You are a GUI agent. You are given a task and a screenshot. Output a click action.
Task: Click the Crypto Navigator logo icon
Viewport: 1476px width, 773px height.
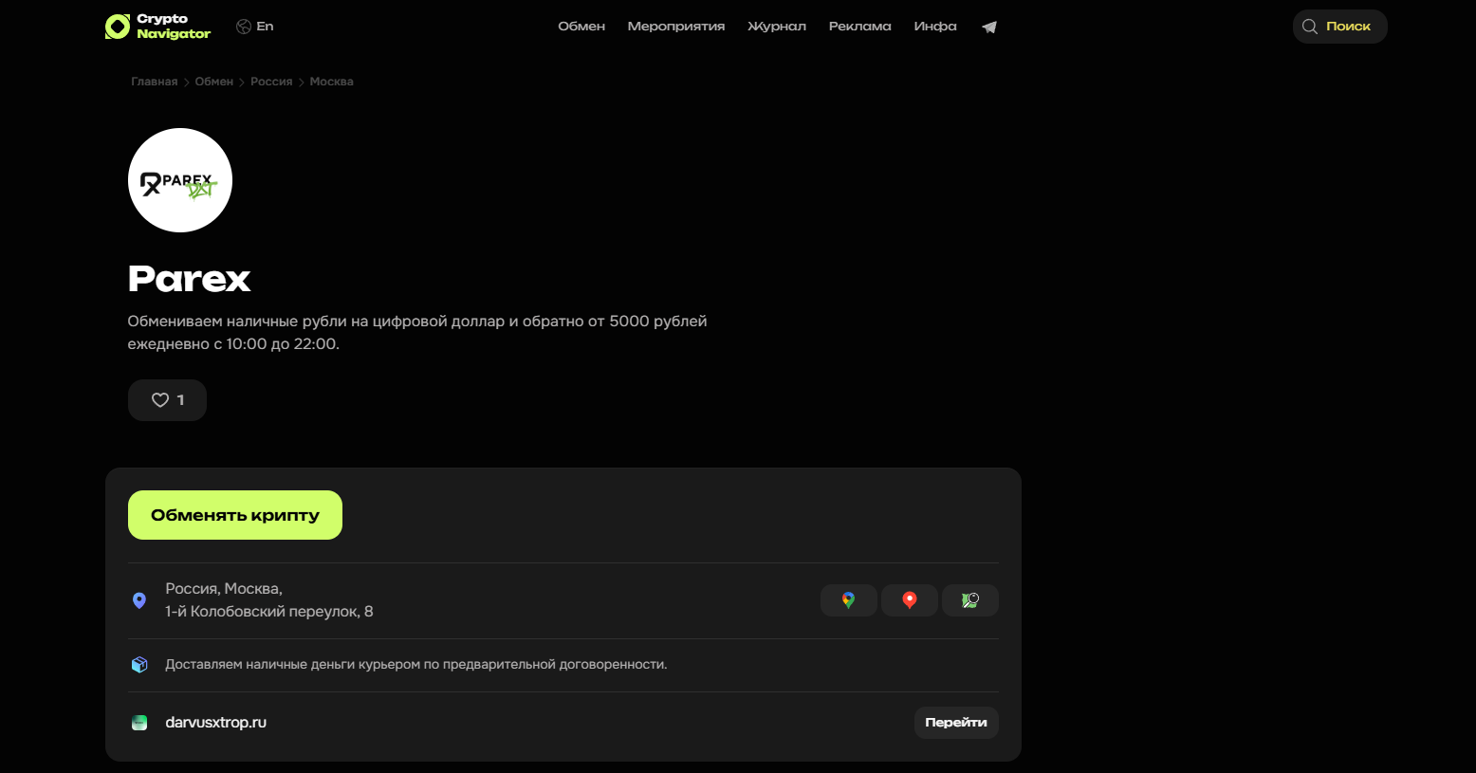coord(117,26)
